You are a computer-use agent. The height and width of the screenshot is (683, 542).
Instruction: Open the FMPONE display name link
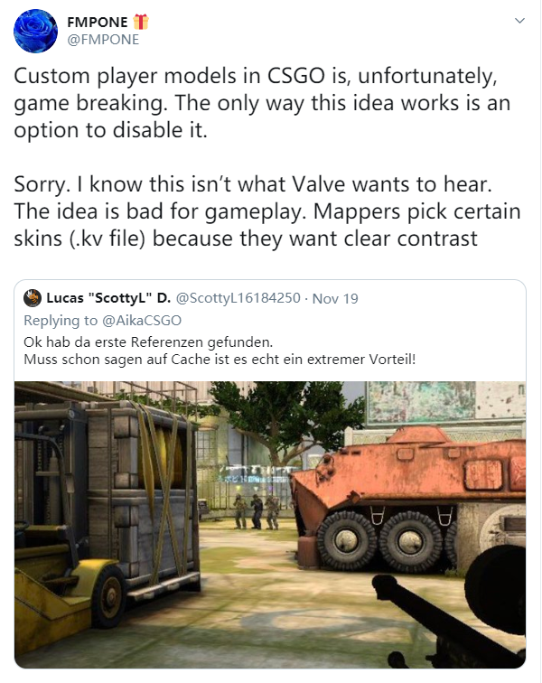coord(98,22)
